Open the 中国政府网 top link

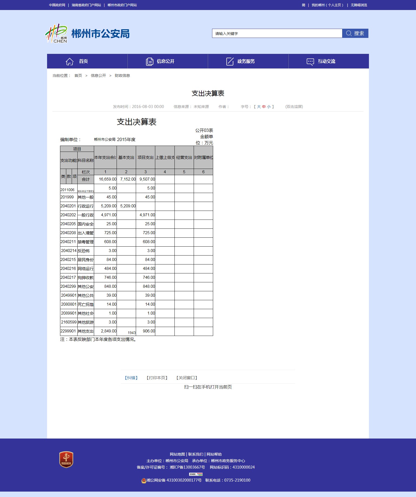[57, 5]
